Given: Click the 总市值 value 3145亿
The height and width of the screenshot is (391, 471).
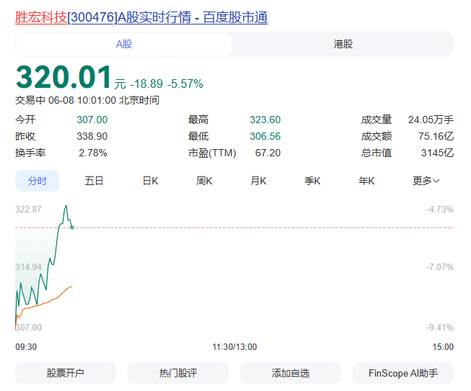Looking at the screenshot, I should click(x=437, y=153).
